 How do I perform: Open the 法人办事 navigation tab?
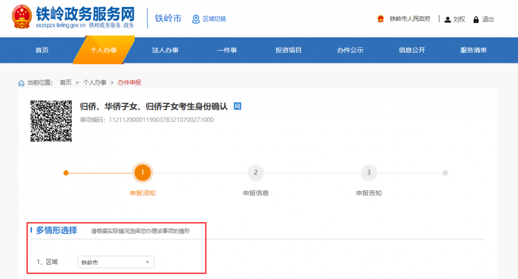(165, 50)
